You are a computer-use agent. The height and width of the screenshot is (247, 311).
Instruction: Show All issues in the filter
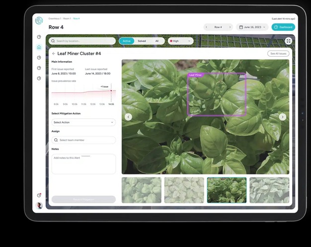pyautogui.click(x=157, y=41)
